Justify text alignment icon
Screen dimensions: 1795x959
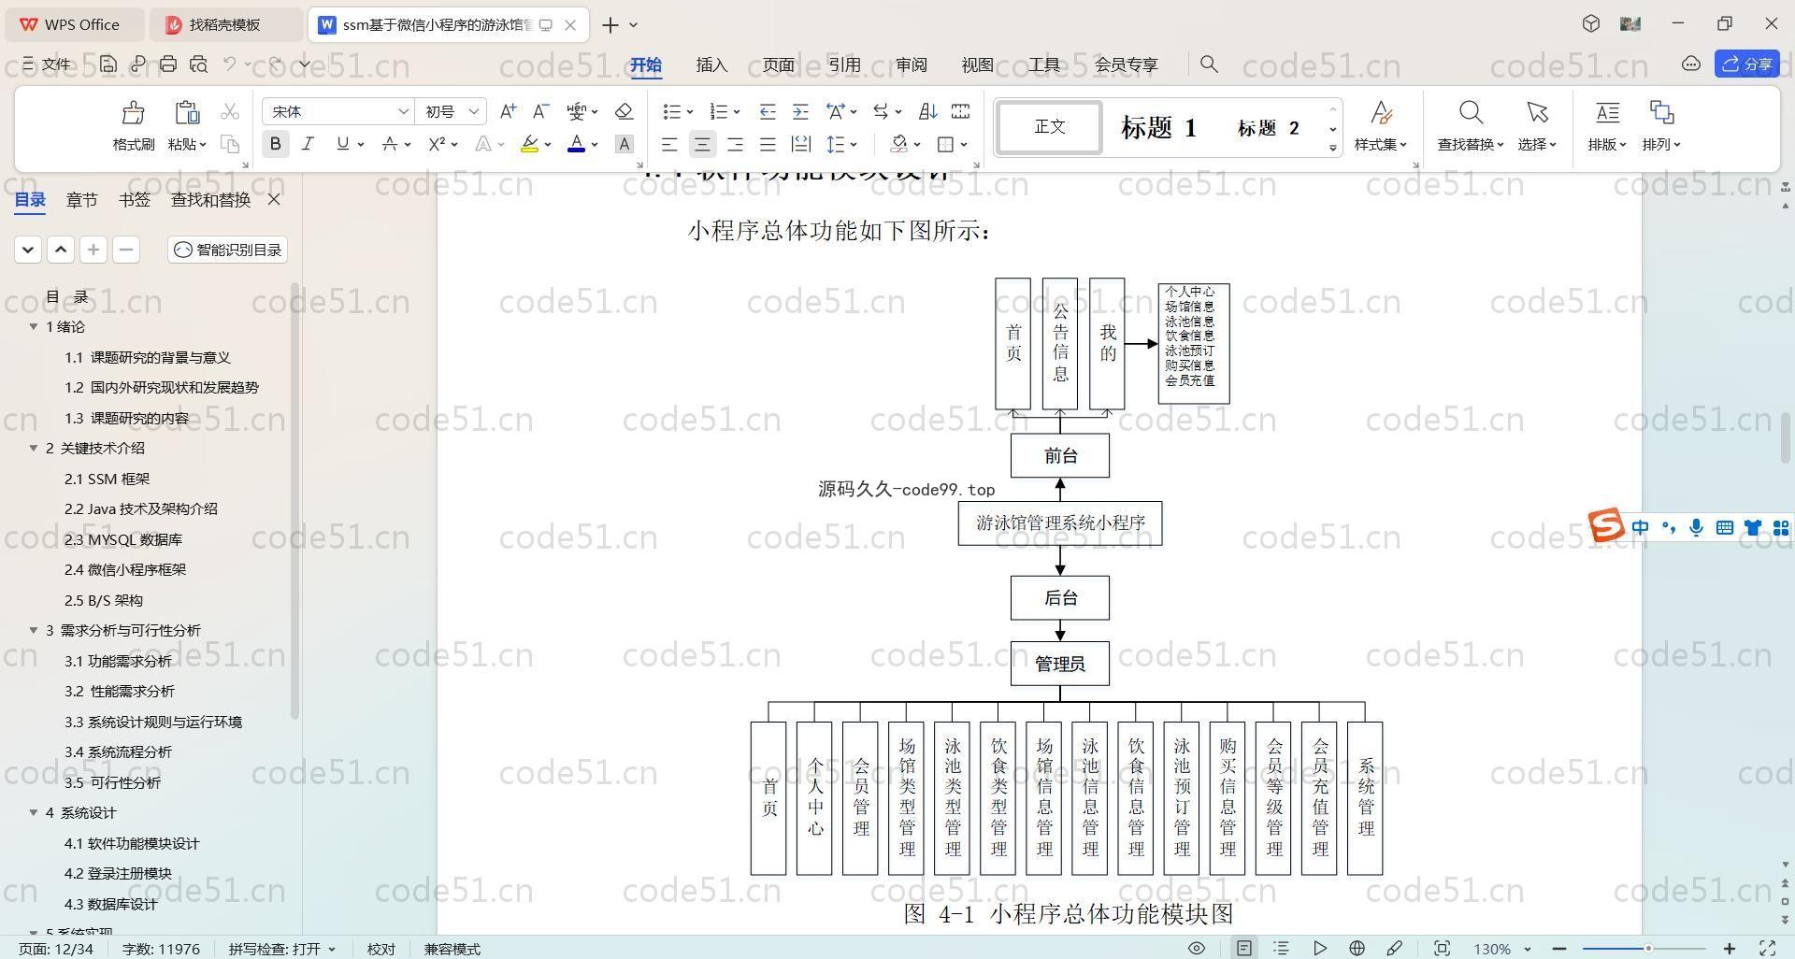point(768,144)
